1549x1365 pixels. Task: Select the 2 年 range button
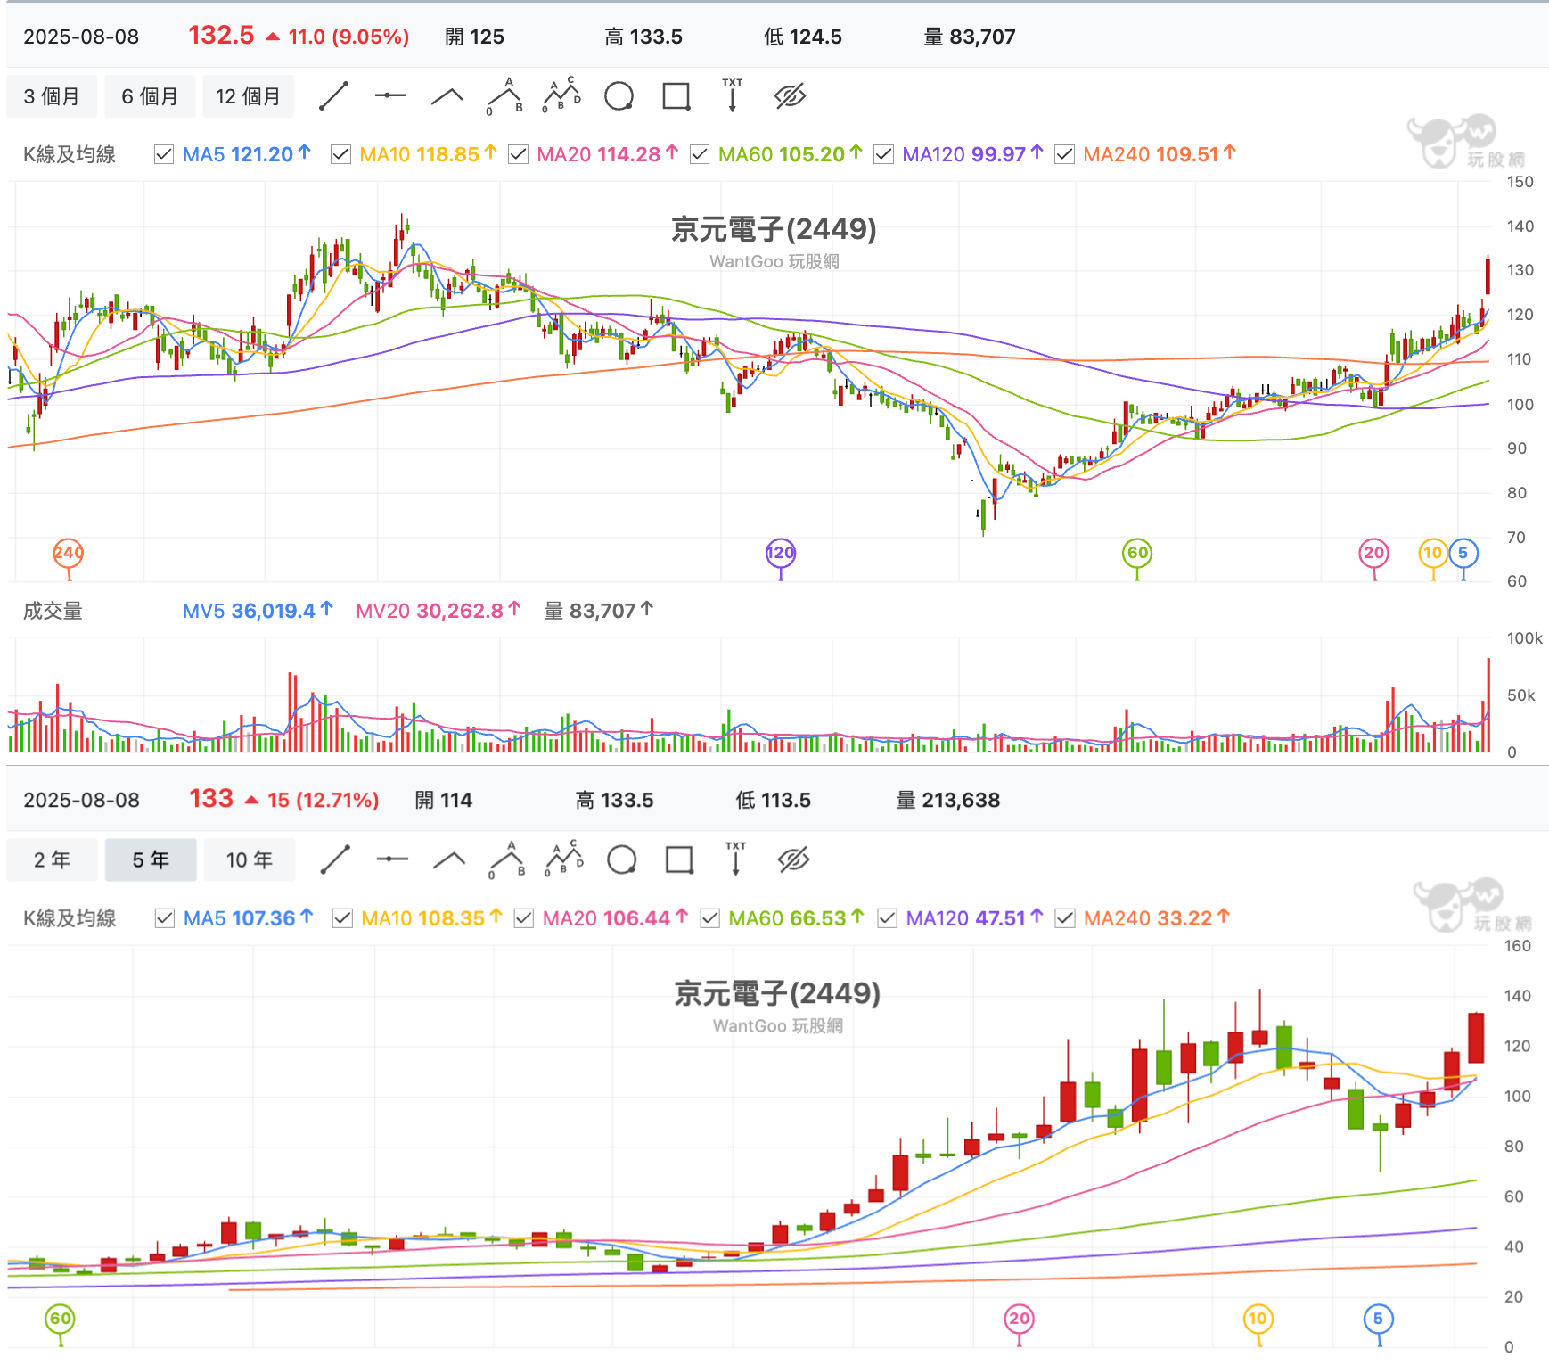point(52,859)
